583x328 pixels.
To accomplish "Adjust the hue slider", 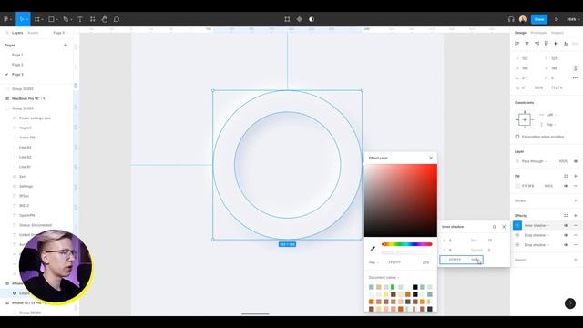I will click(407, 244).
